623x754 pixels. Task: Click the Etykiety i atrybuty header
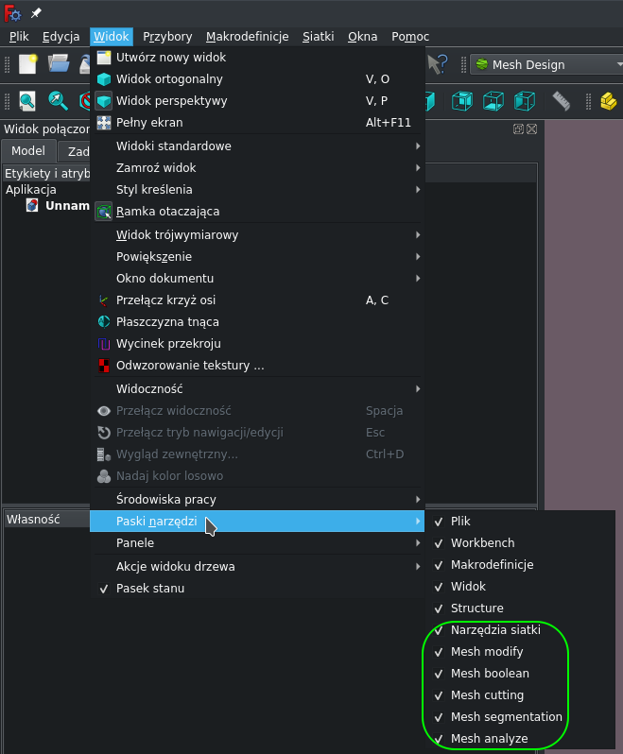(47, 173)
